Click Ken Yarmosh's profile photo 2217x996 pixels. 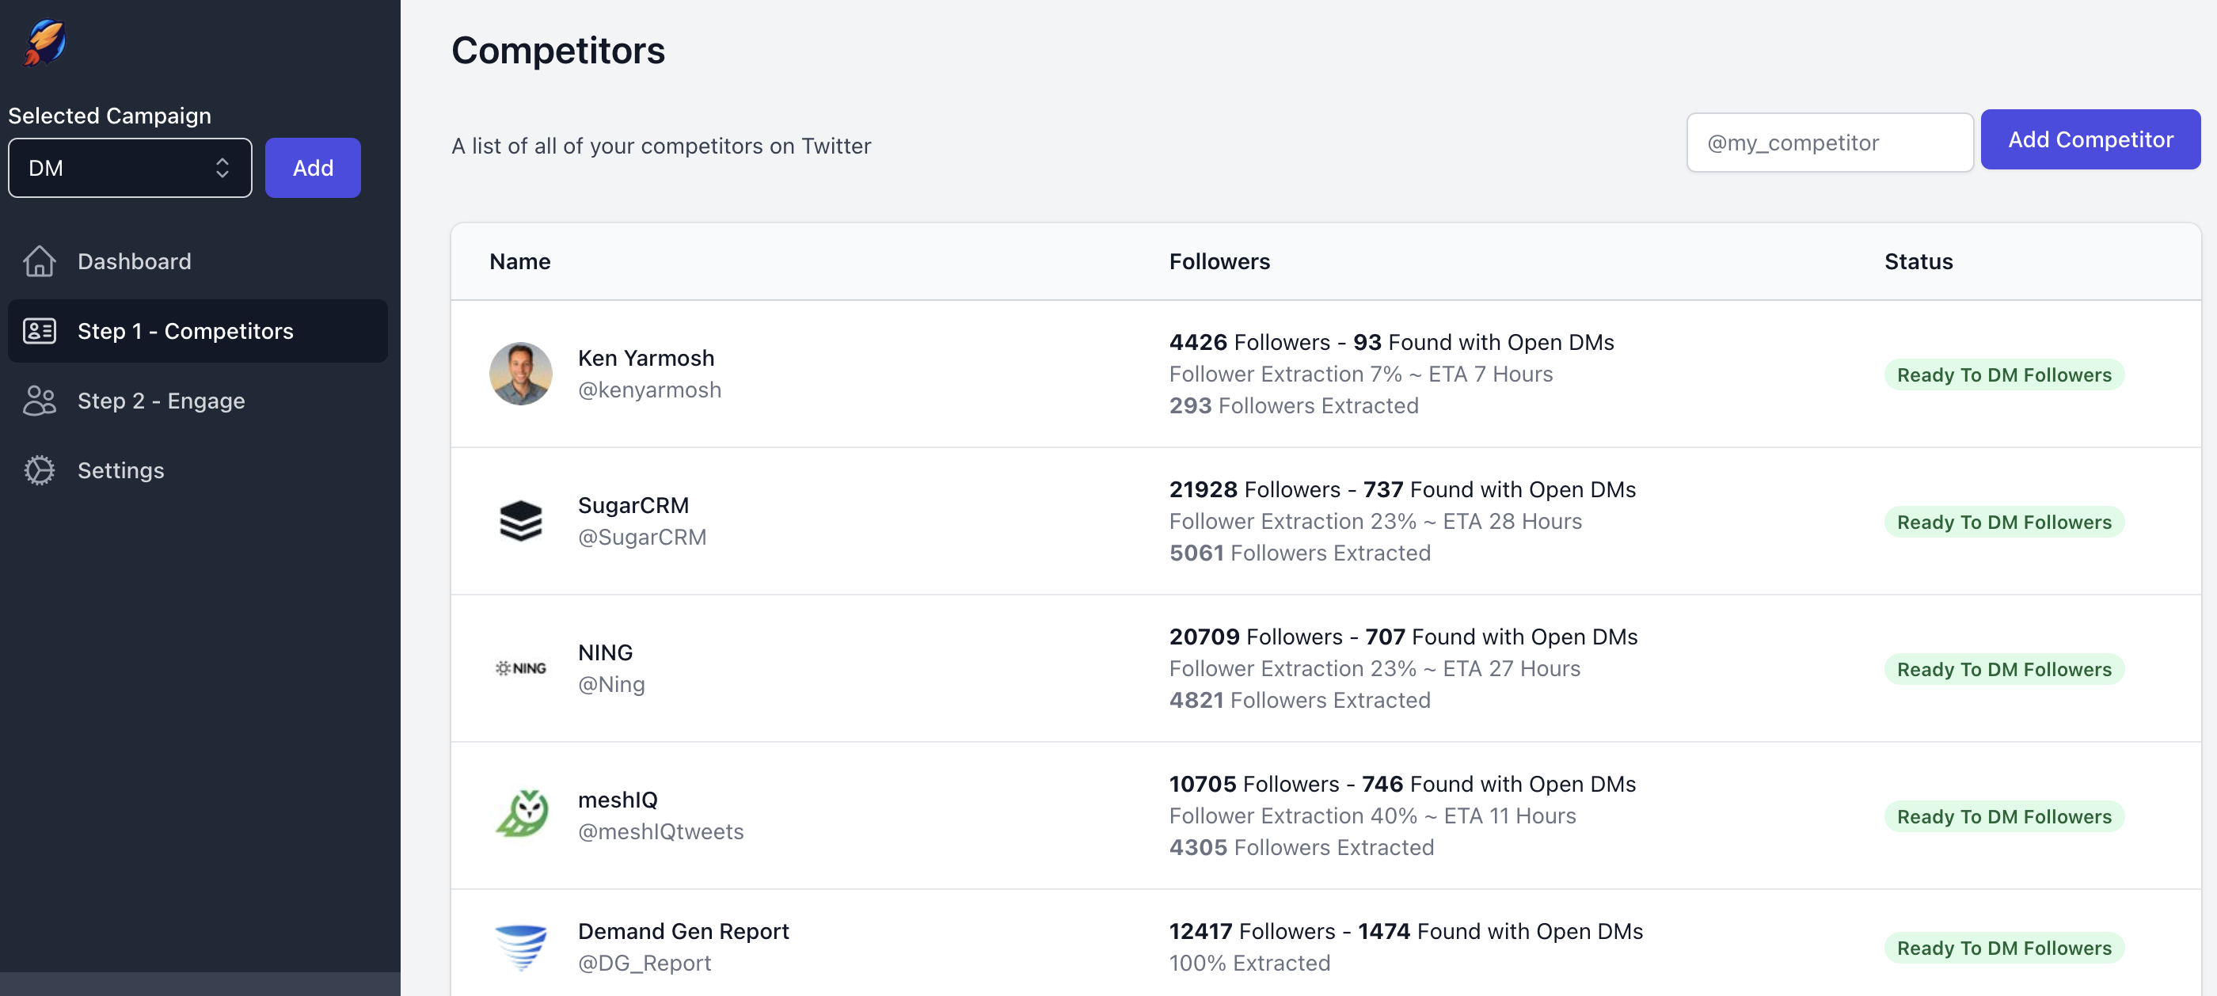coord(521,374)
